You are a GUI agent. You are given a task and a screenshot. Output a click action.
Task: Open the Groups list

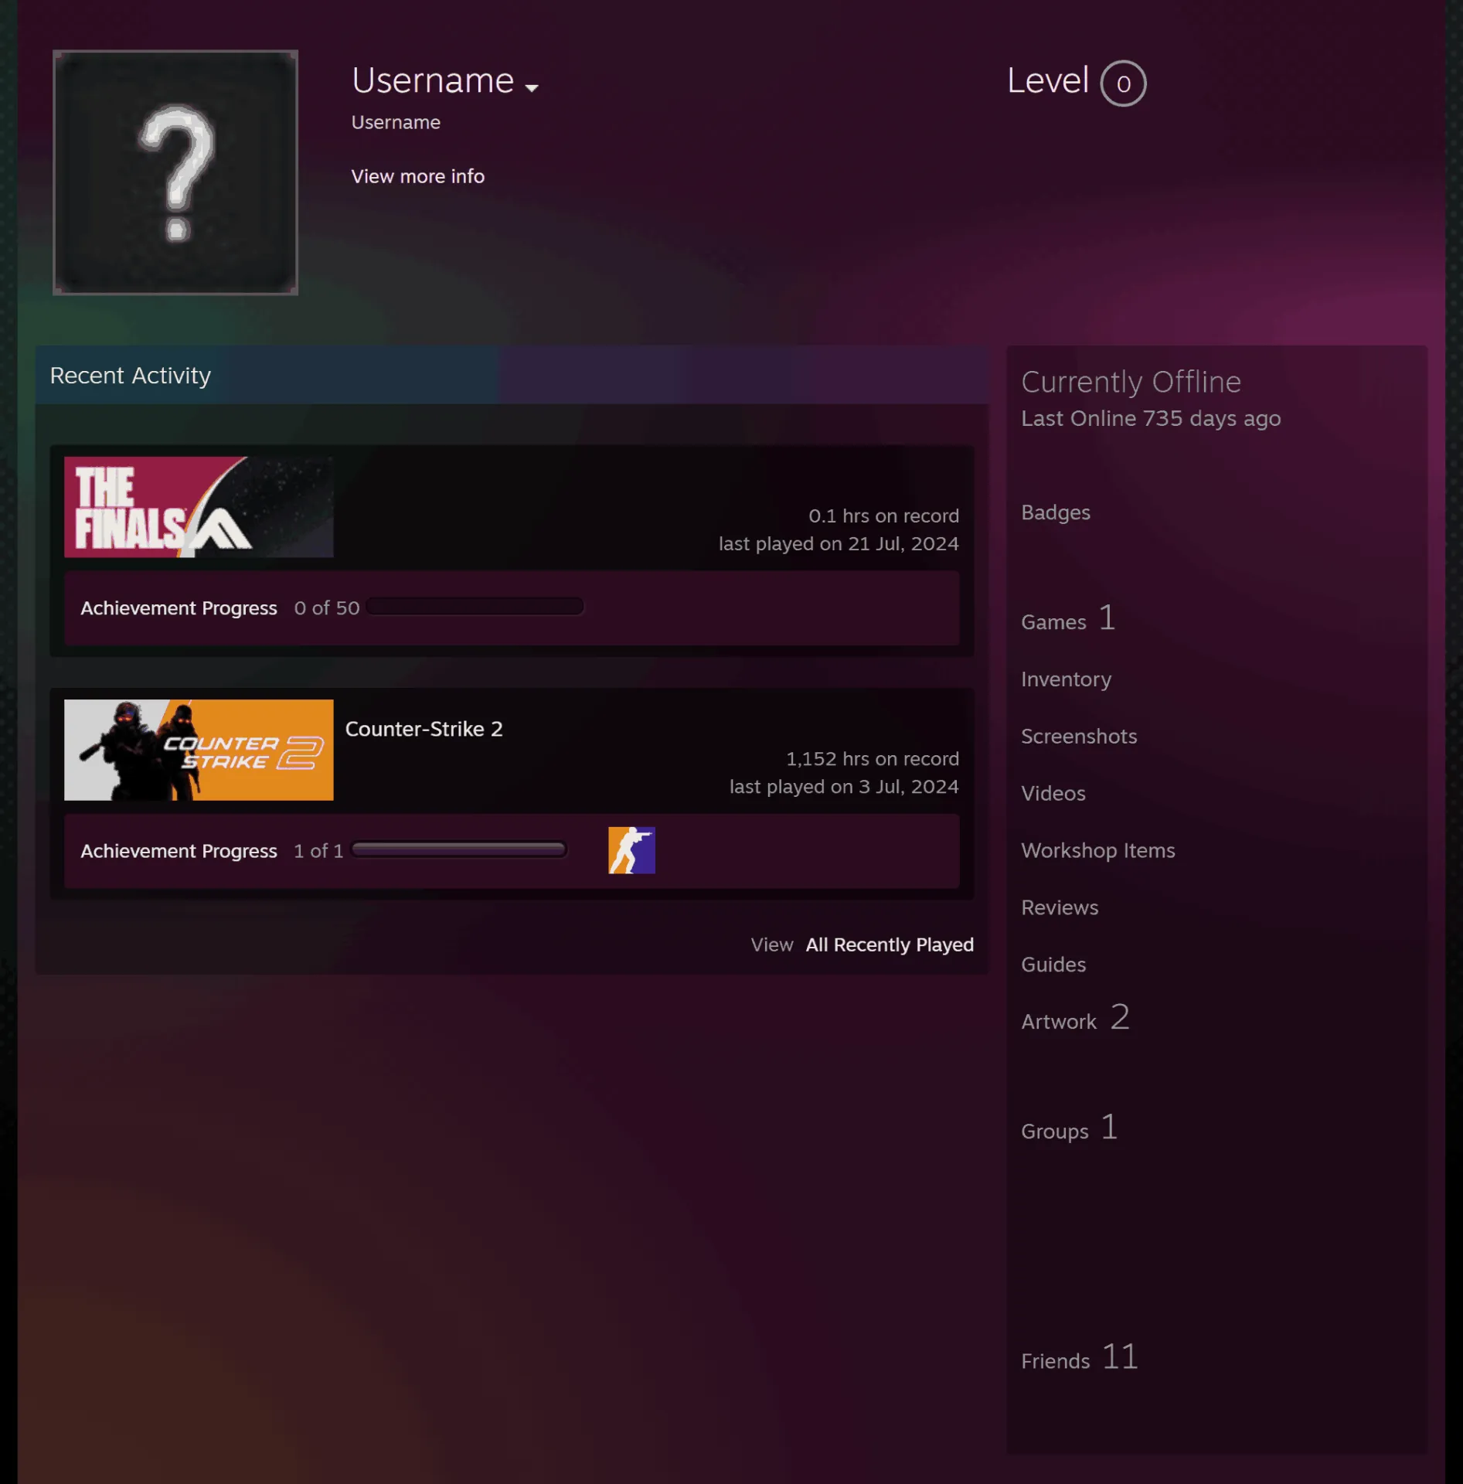click(x=1069, y=1128)
